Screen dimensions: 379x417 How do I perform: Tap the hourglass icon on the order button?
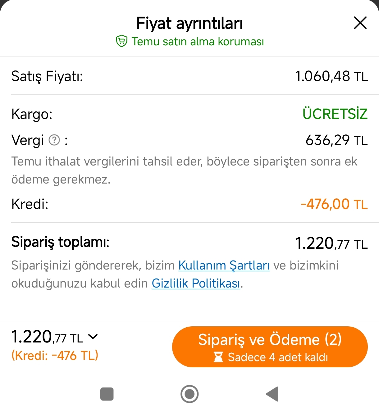pos(218,357)
